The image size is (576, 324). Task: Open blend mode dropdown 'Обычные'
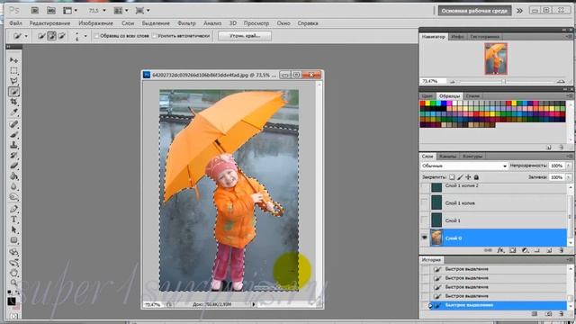pyautogui.click(x=464, y=166)
